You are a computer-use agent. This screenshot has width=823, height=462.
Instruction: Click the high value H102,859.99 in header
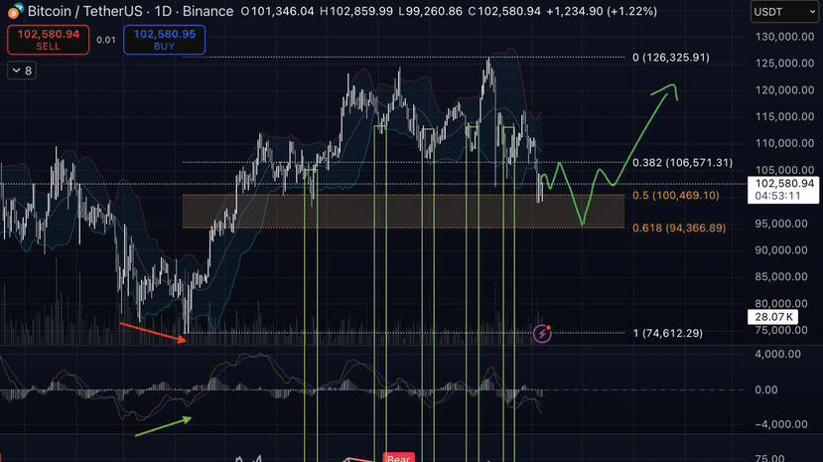[x=355, y=11]
